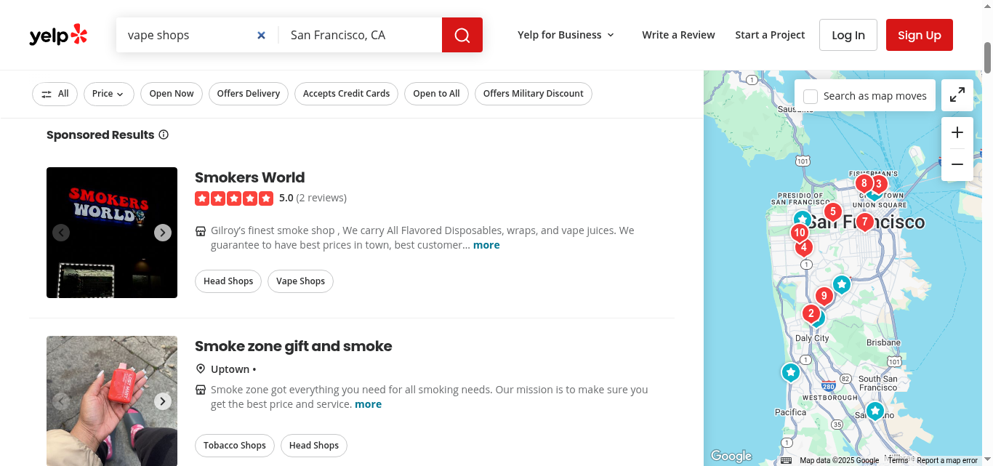Click the red search magnifier button
Screen dimensions: 993x466
462,35
